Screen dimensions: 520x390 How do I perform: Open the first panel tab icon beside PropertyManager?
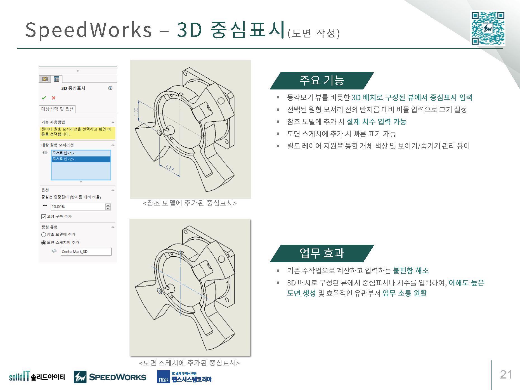(45, 79)
